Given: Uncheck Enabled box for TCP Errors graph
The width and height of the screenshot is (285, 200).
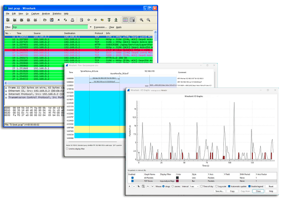Looking at the screenshot, I should 132,181.
